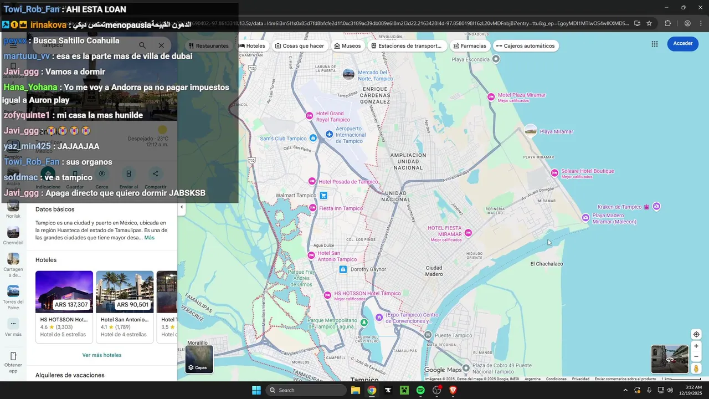Select the Hotel Plaza Miramar pin
Image resolution: width=709 pixels, height=399 pixels.
click(x=491, y=96)
